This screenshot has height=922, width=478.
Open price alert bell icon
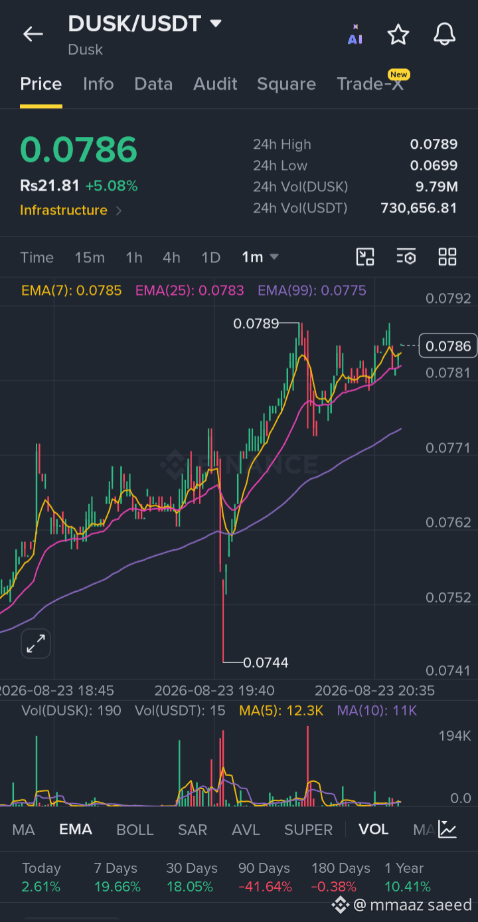[444, 35]
